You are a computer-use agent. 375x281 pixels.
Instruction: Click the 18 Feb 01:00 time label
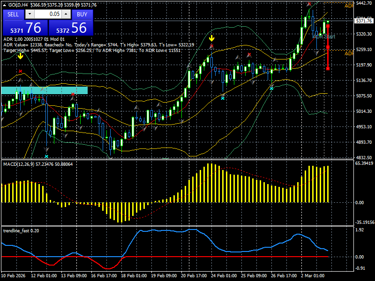(134, 276)
